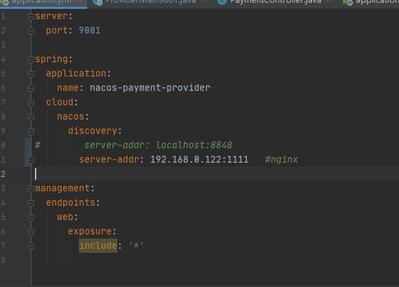Click the 'management:' key
This screenshot has height=287, width=399.
coord(65,189)
